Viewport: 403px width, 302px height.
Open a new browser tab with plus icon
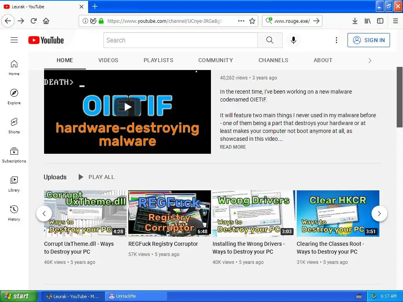coord(94,6)
